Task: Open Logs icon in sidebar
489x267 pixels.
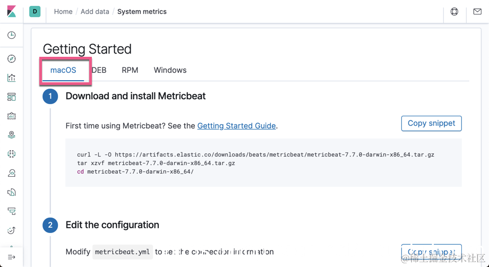Action: (x=12, y=192)
